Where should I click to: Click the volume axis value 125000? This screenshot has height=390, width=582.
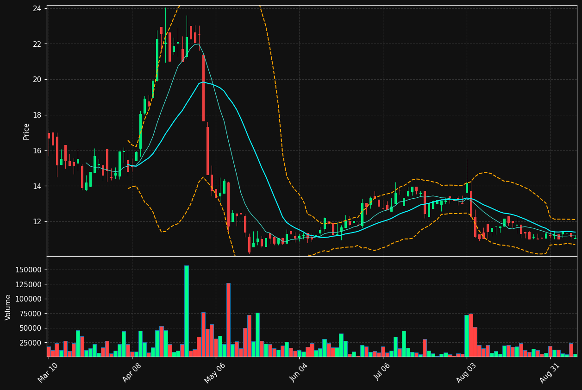(29, 284)
